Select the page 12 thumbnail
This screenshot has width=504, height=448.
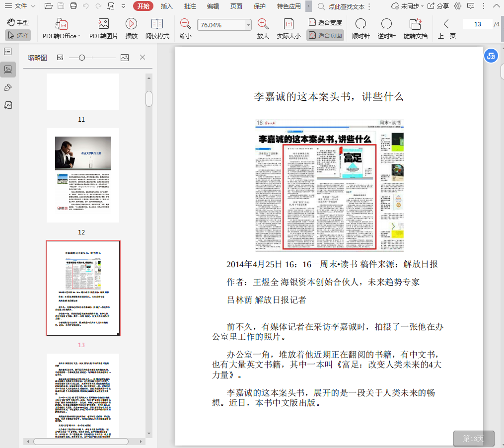pos(83,175)
